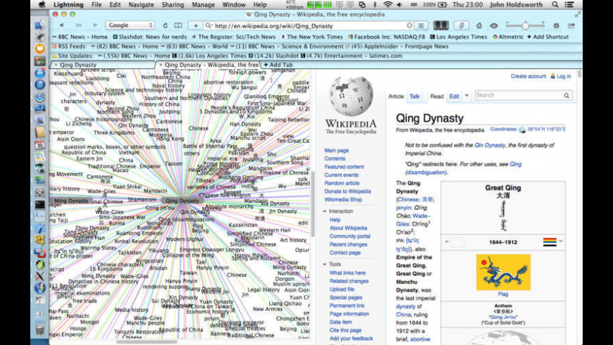
Task: Open the list view icon after address bar
Action: [421, 25]
